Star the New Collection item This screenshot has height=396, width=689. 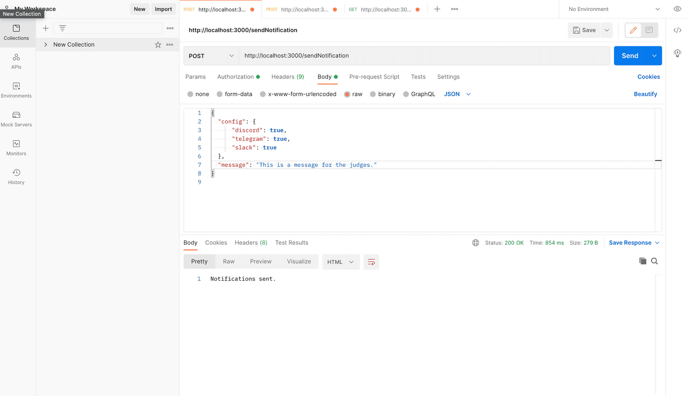coord(158,45)
